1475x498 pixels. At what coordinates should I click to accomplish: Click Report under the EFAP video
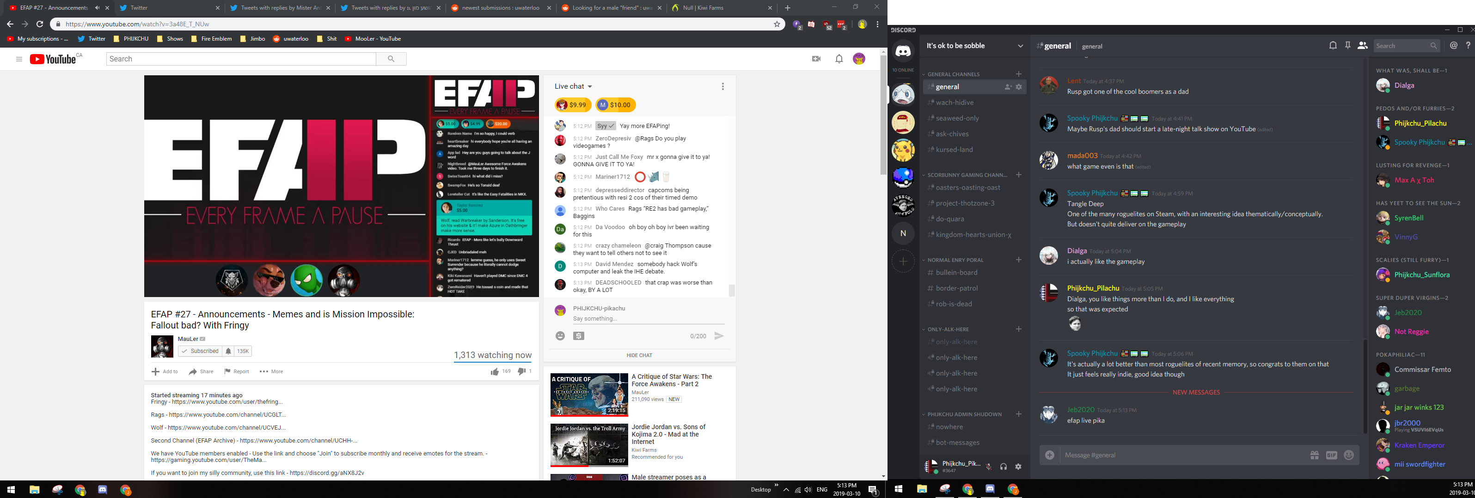(237, 371)
